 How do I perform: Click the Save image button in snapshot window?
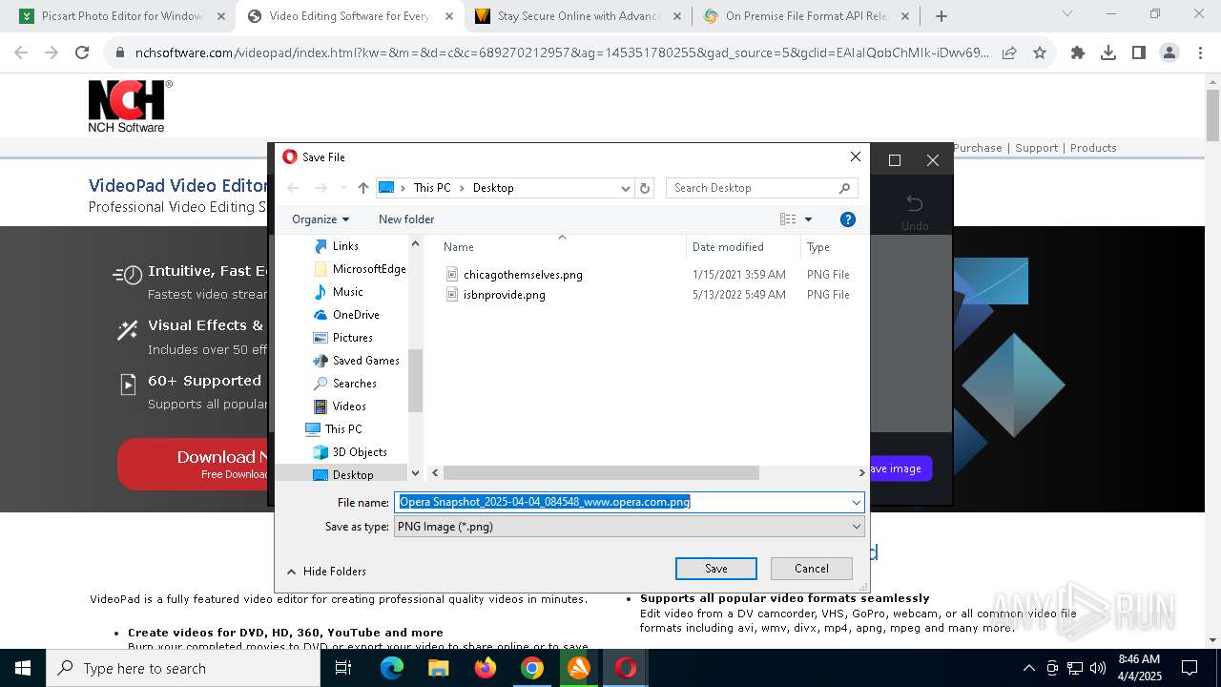point(897,468)
